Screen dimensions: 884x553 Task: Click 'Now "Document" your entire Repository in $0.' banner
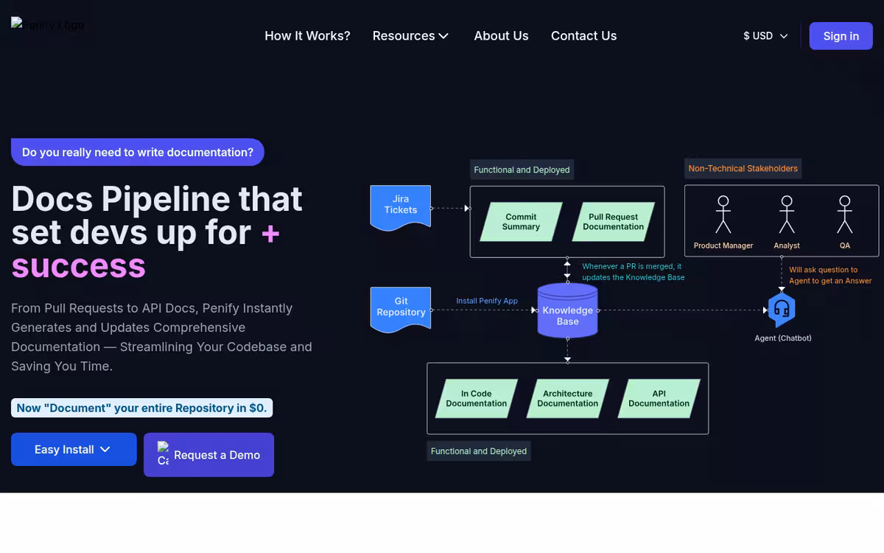[x=141, y=408]
